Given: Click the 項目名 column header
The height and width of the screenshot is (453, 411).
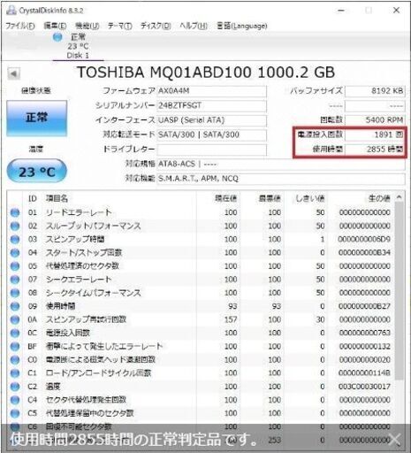Looking at the screenshot, I should coord(57,198).
